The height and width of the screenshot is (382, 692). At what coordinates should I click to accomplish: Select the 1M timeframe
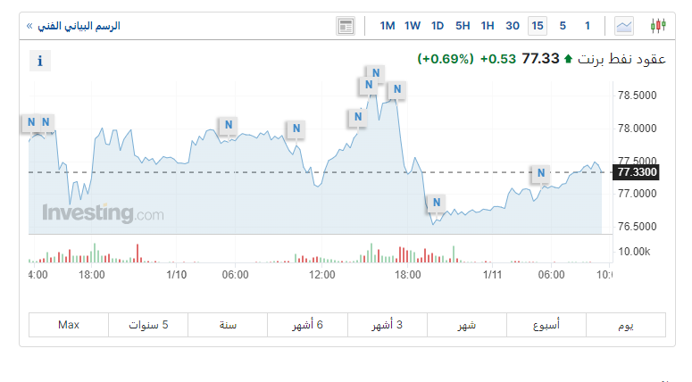click(x=388, y=26)
